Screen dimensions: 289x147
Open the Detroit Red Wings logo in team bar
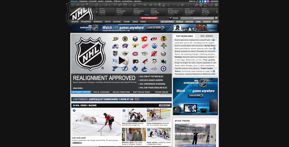[x=120, y=5]
